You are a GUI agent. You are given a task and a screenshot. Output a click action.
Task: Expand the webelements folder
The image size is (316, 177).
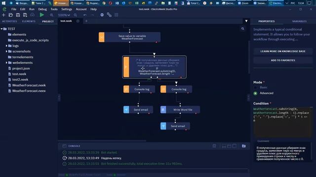(x=6, y=62)
